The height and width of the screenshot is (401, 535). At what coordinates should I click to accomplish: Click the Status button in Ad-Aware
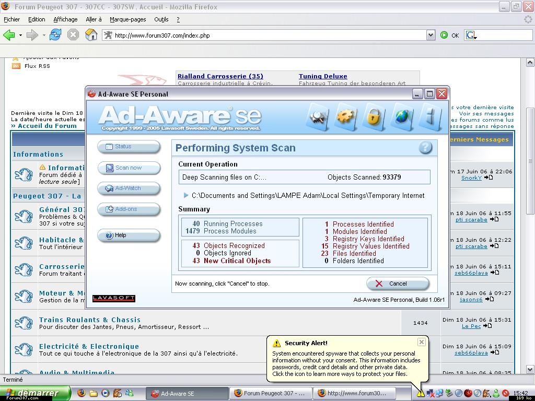coord(129,147)
